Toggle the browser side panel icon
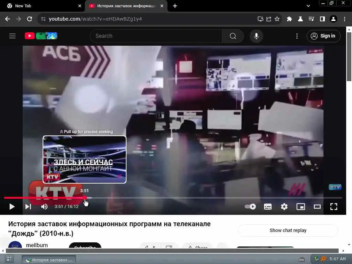Screen dimensions: 352x264 [322, 19]
